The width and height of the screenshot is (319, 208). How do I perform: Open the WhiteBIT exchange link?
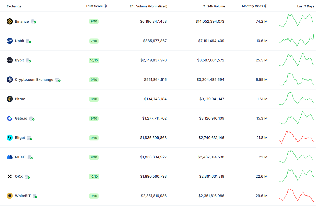[x=23, y=196]
